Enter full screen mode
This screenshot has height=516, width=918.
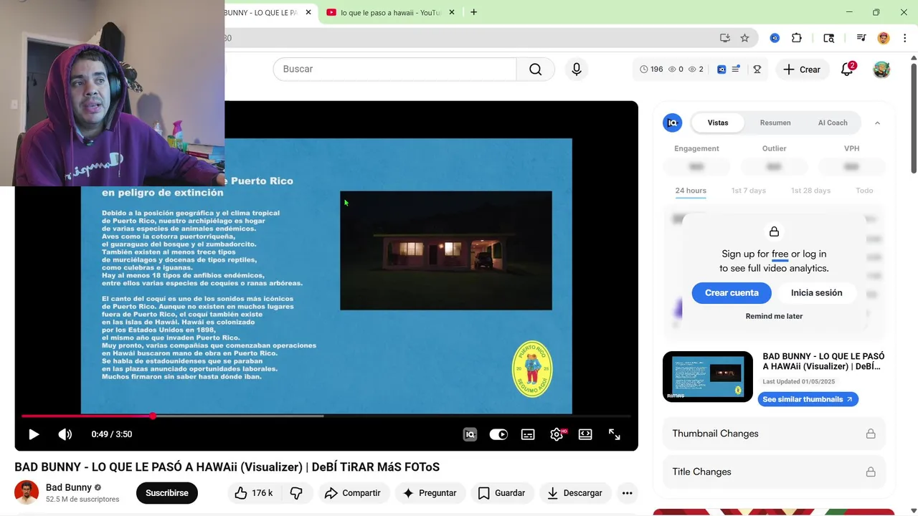[615, 434]
